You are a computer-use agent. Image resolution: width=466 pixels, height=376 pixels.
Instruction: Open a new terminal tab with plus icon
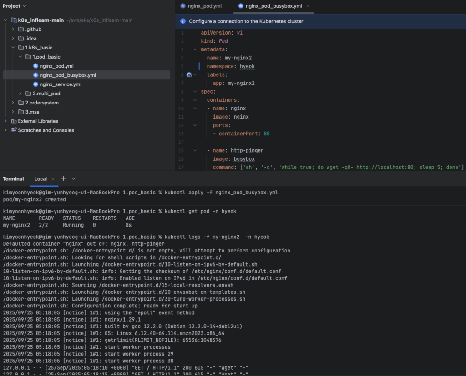click(x=63, y=178)
